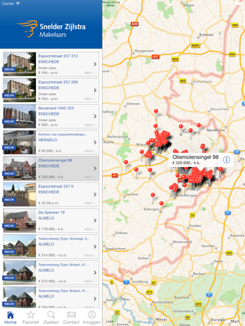The width and height of the screenshot is (245, 326).
Task: Open the Home tab
Action: click(x=10, y=317)
